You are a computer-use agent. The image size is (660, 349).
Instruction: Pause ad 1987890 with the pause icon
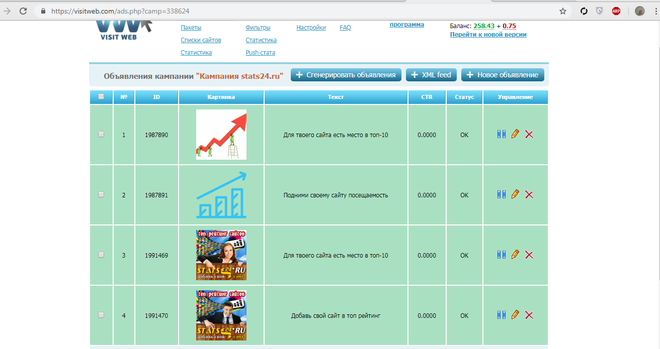501,135
